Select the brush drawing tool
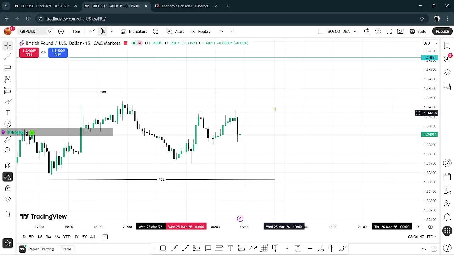Screen dimensions: 454x255 tap(8, 102)
